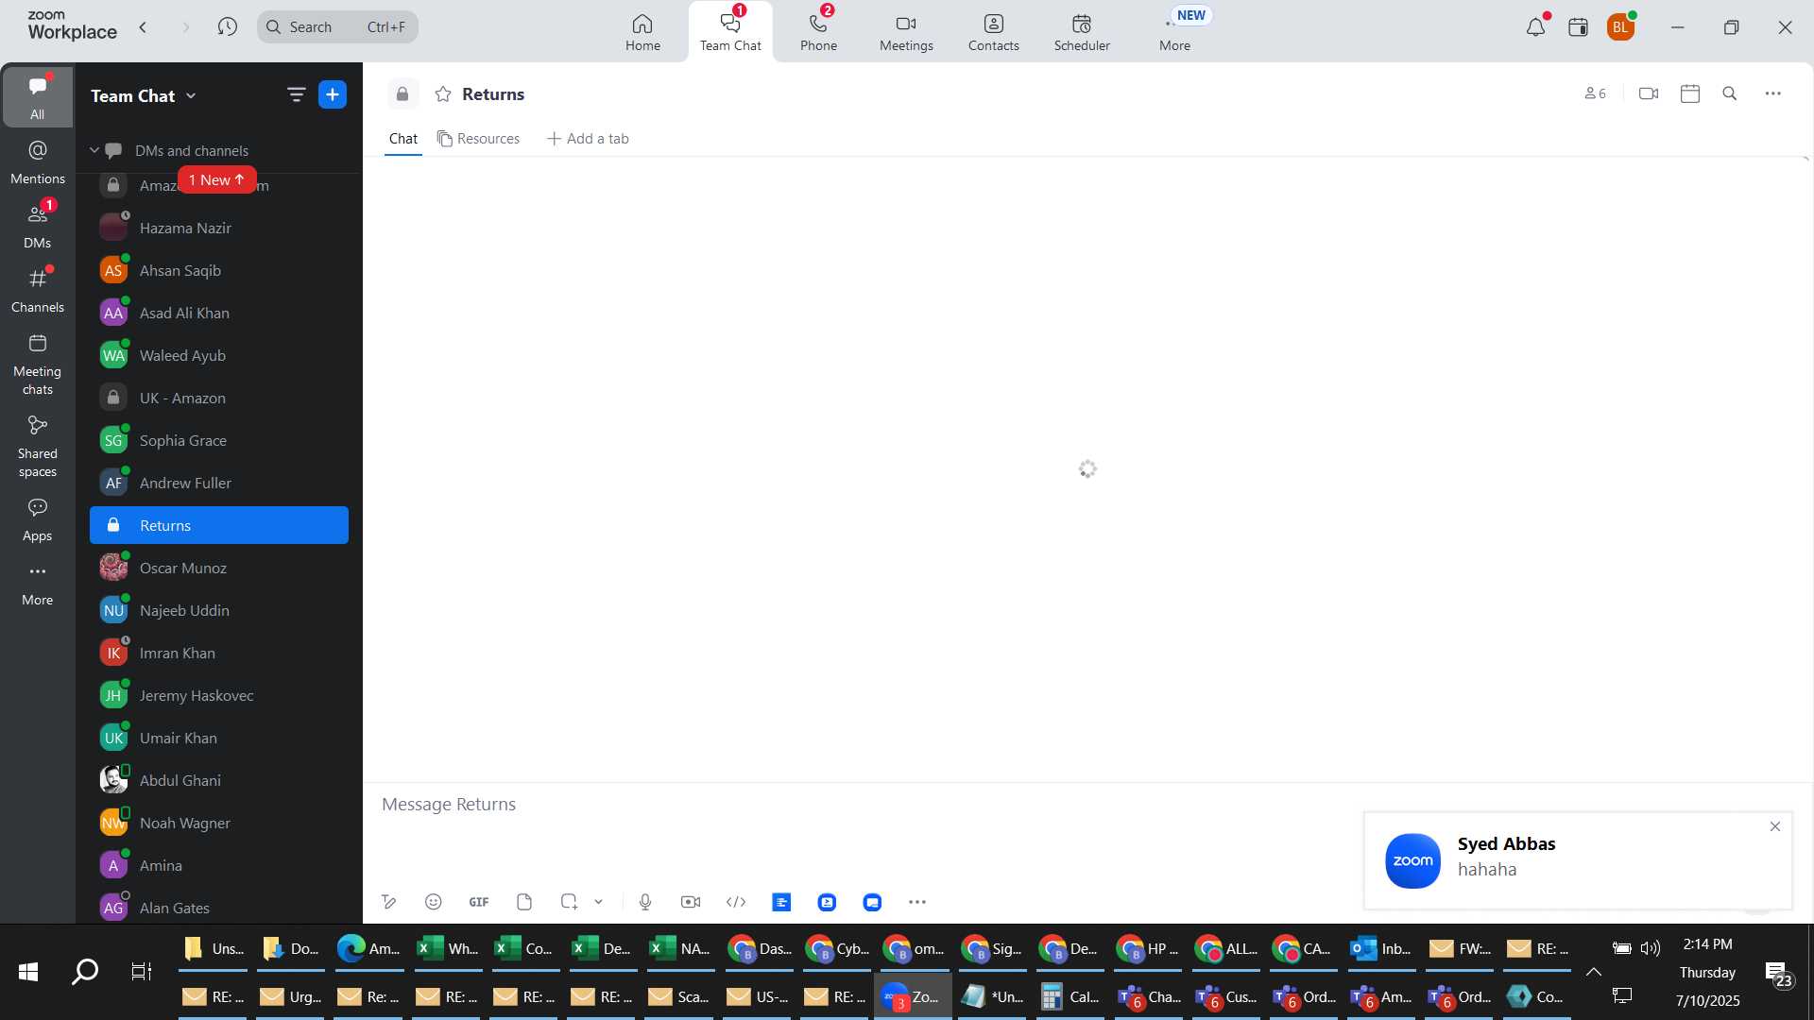This screenshot has height=1020, width=1814.
Task: Open Mentions in the left sidebar
Action: [x=37, y=161]
